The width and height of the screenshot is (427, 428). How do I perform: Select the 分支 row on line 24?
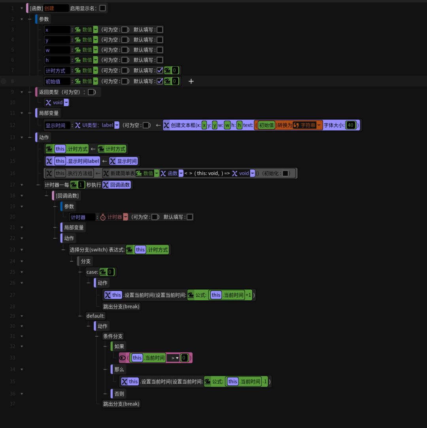[x=86, y=261]
